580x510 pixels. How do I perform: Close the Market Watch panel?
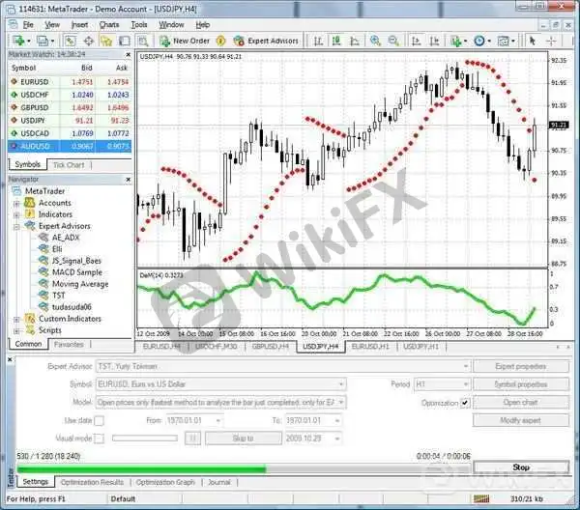(128, 55)
